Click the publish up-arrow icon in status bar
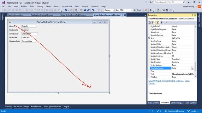 150,111
